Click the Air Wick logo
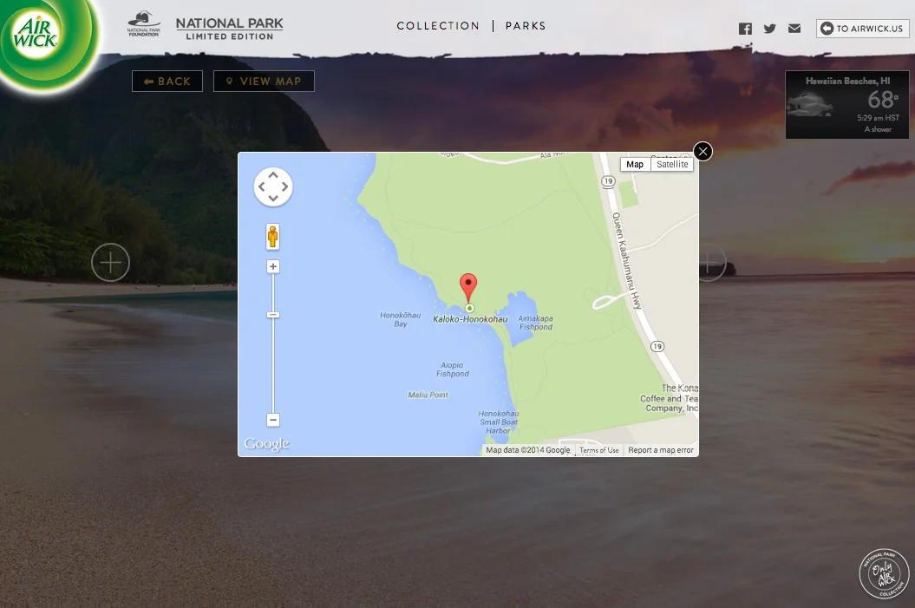The height and width of the screenshot is (608, 915). [x=43, y=41]
